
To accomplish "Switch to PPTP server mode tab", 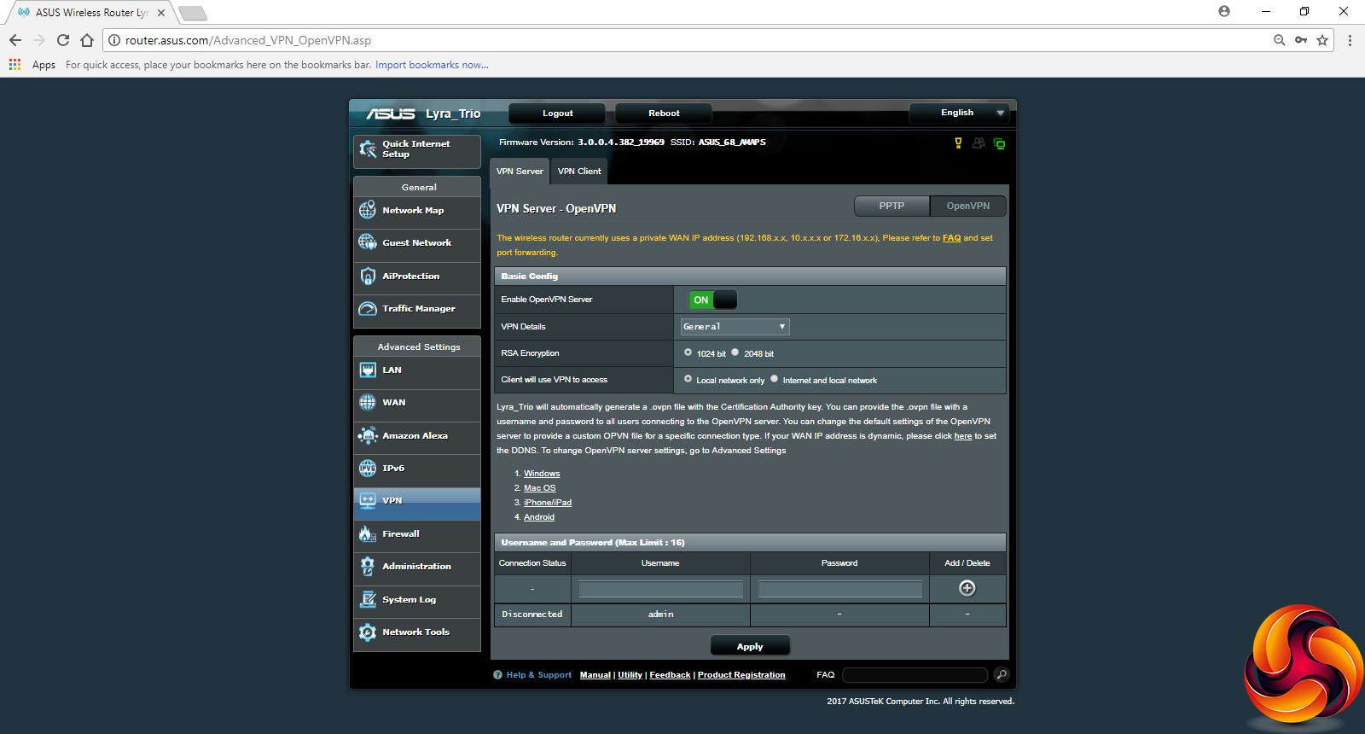I will tap(892, 206).
